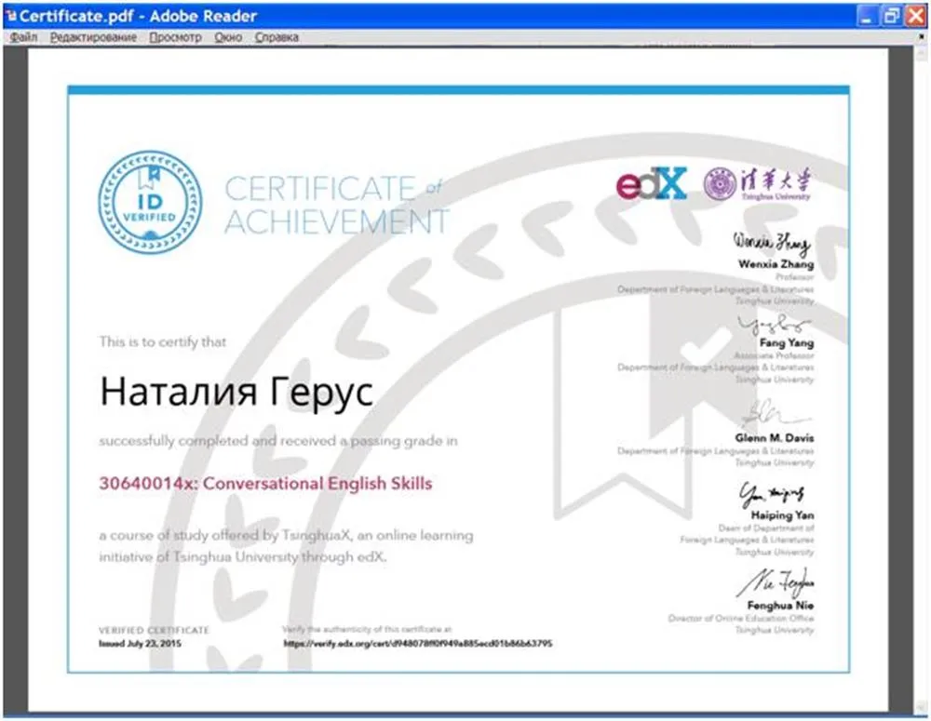
Task: Click the edX logo
Action: click(652, 183)
